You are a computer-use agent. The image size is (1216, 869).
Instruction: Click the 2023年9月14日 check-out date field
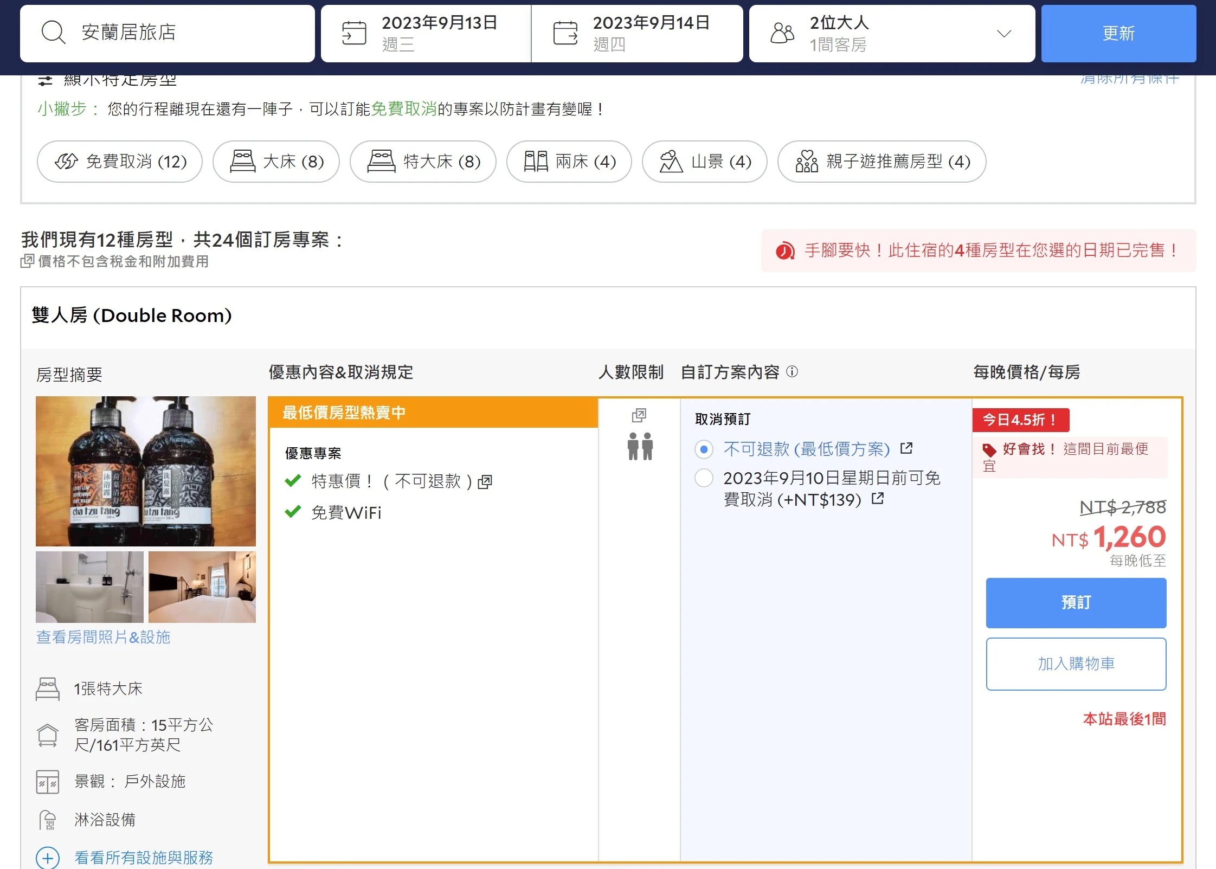637,34
